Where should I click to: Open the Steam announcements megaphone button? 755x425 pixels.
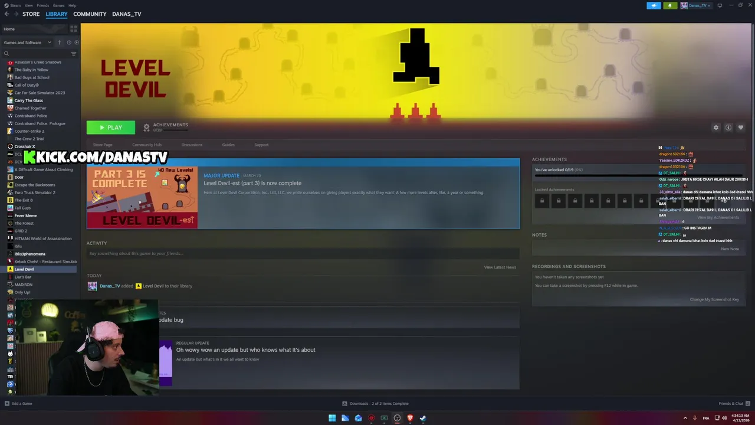[654, 5]
